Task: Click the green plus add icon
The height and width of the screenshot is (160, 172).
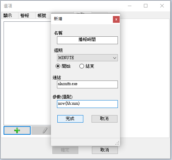Action: [17, 130]
